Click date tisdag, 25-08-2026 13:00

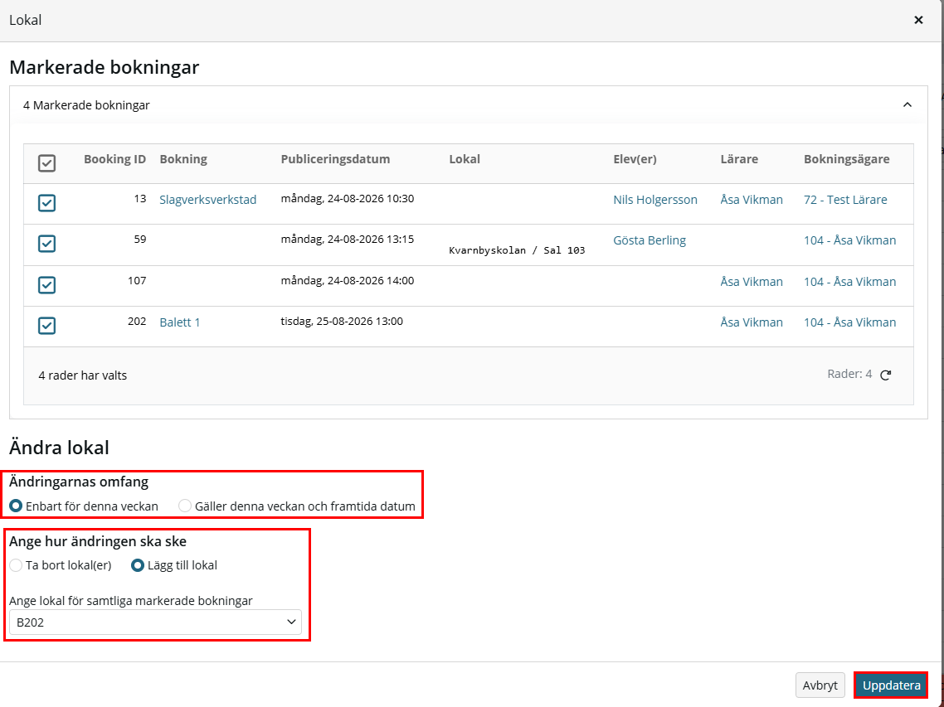pos(342,322)
